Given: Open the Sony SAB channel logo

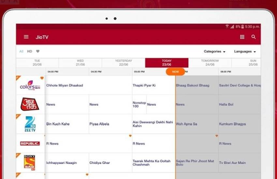Looking at the screenshot, I should pyautogui.click(x=30, y=162).
